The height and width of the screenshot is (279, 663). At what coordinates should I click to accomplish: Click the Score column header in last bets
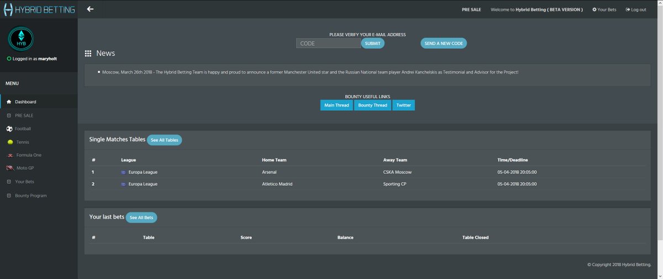pyautogui.click(x=246, y=238)
